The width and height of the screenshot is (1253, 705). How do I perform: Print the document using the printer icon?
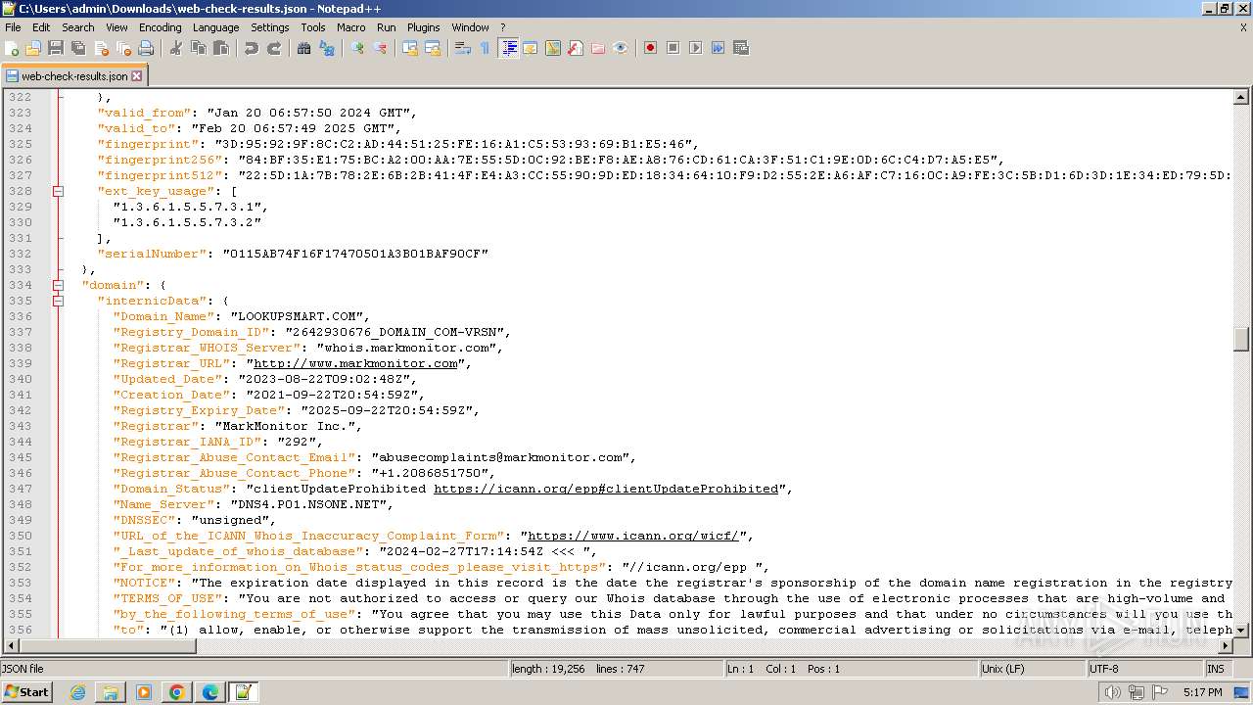pyautogui.click(x=146, y=48)
